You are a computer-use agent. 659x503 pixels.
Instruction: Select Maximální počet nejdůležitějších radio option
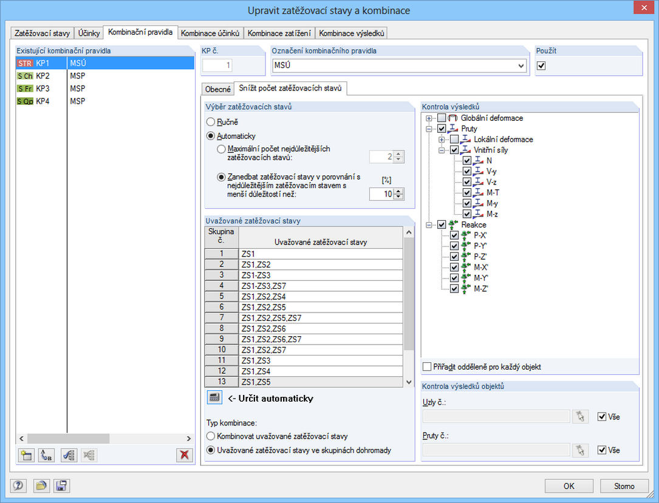(221, 149)
